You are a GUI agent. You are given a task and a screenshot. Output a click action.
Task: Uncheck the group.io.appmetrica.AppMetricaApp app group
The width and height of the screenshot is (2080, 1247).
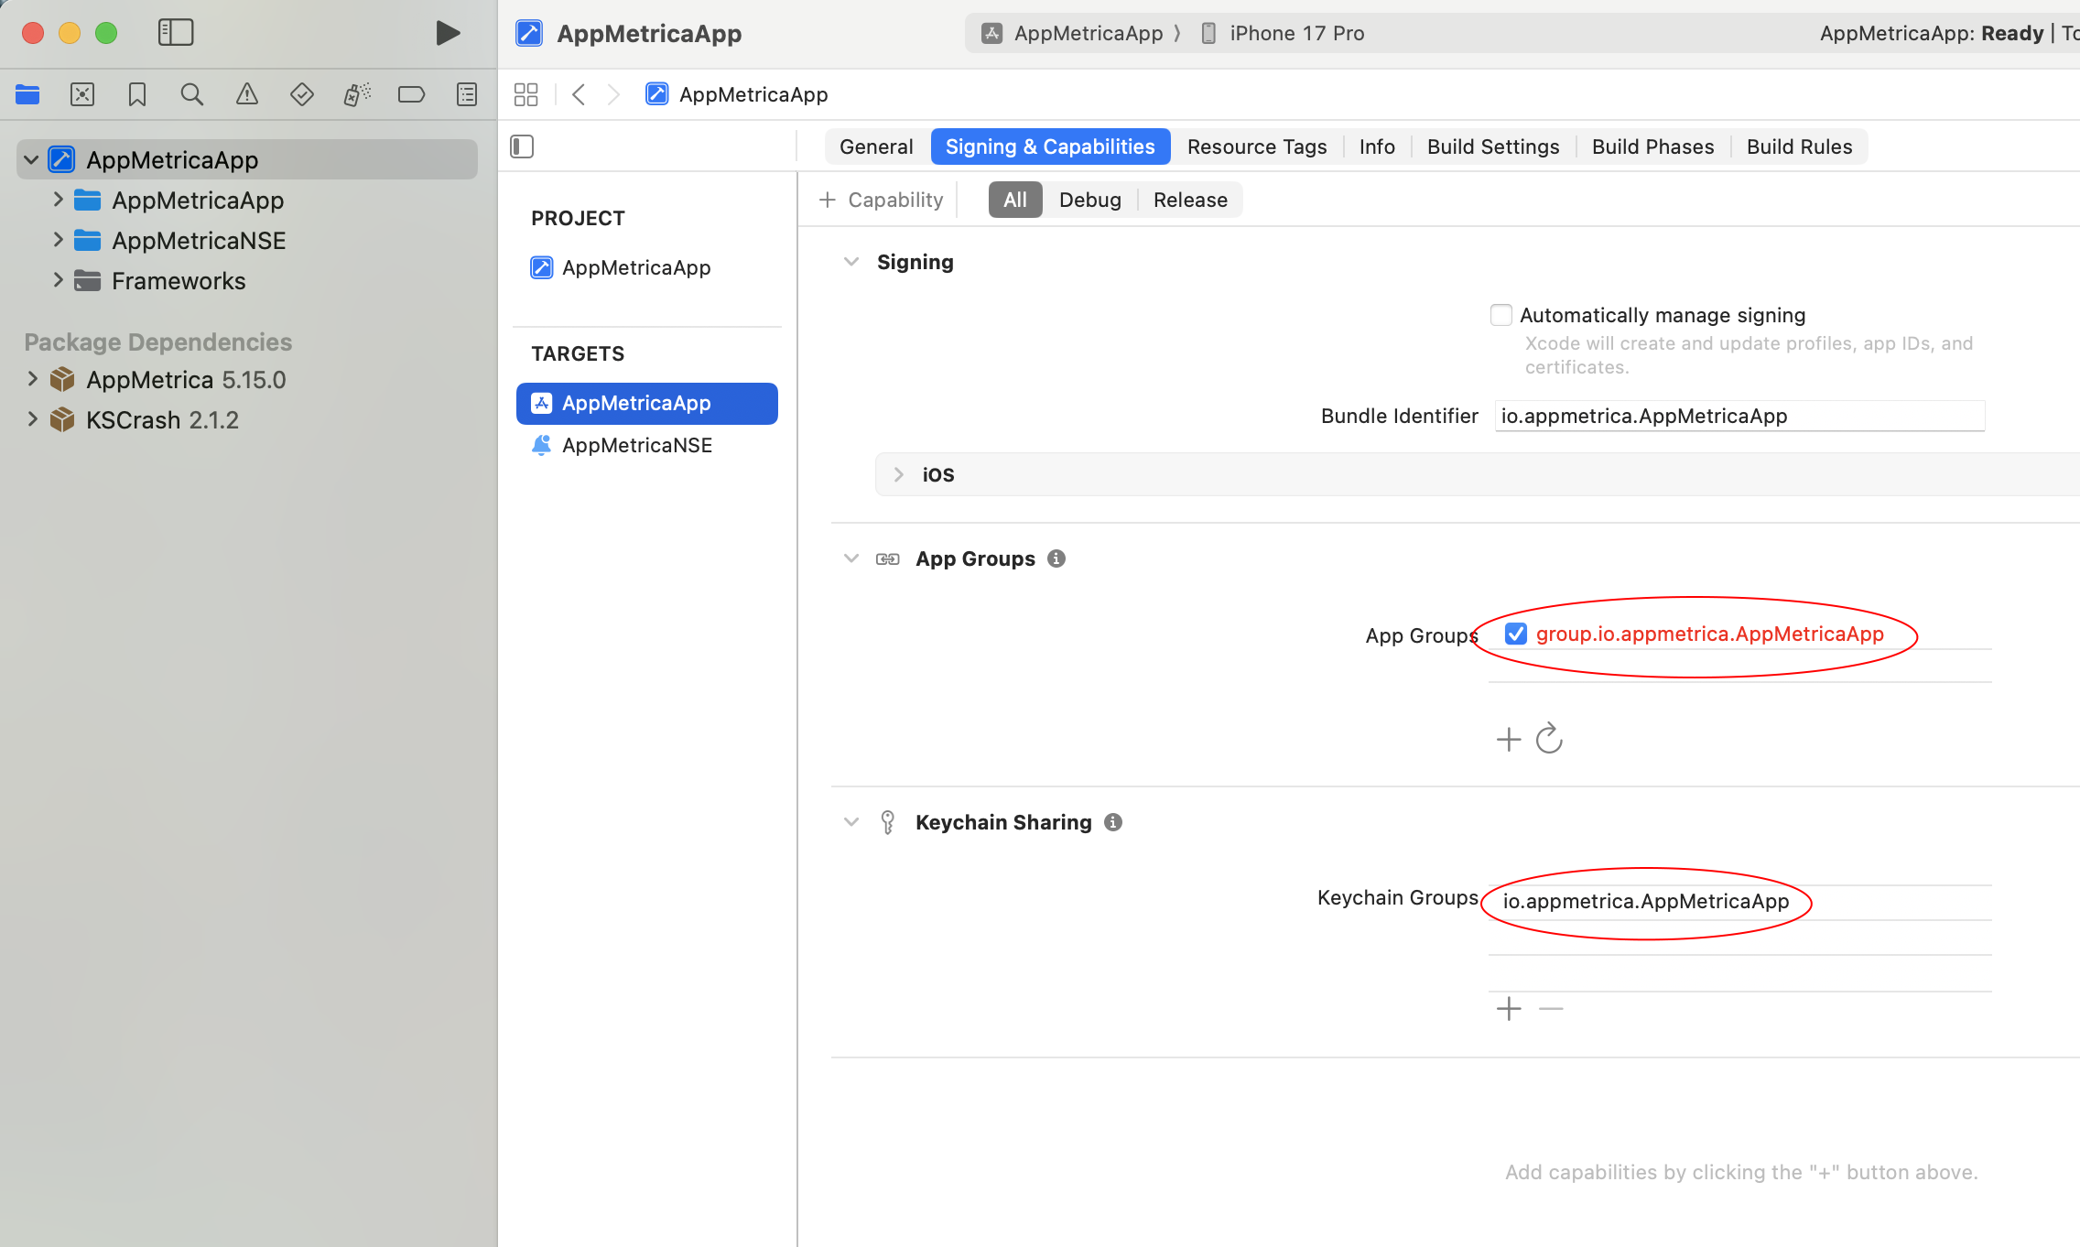coord(1516,634)
